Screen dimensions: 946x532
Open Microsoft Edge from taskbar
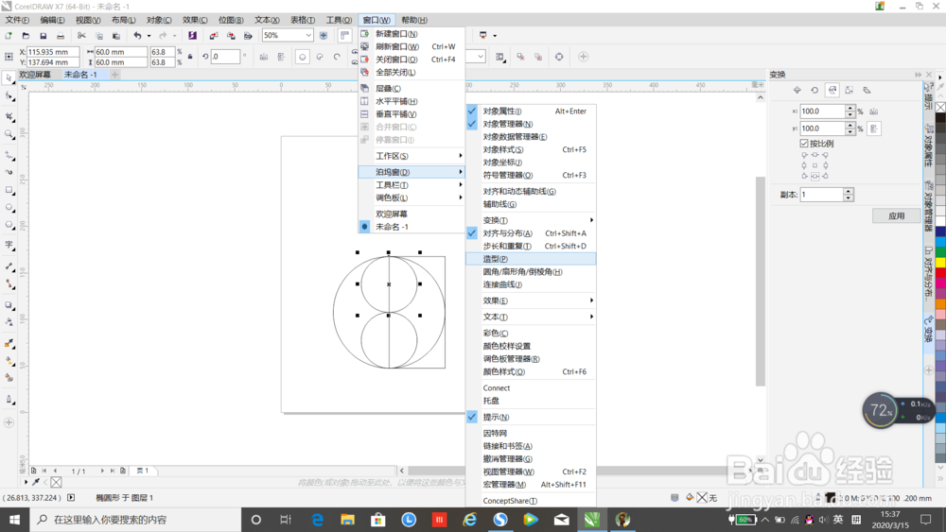click(317, 520)
